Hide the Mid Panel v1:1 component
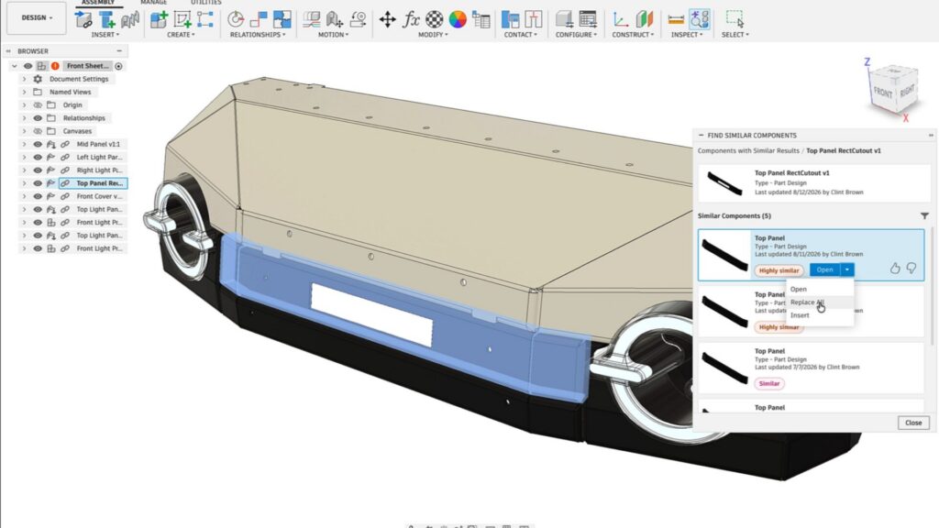939x528 pixels. point(38,144)
